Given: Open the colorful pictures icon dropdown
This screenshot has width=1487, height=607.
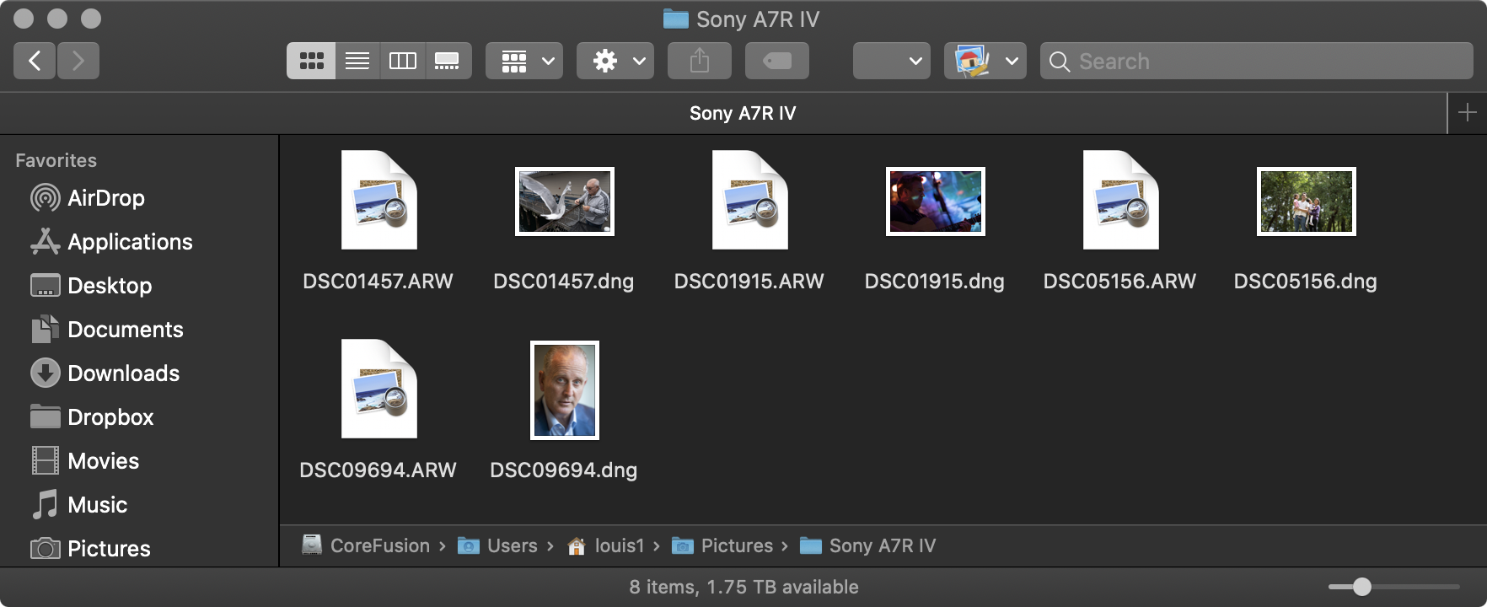Looking at the screenshot, I should click(985, 61).
